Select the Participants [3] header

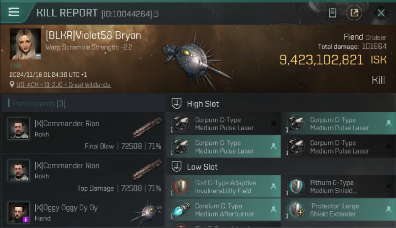click(37, 104)
